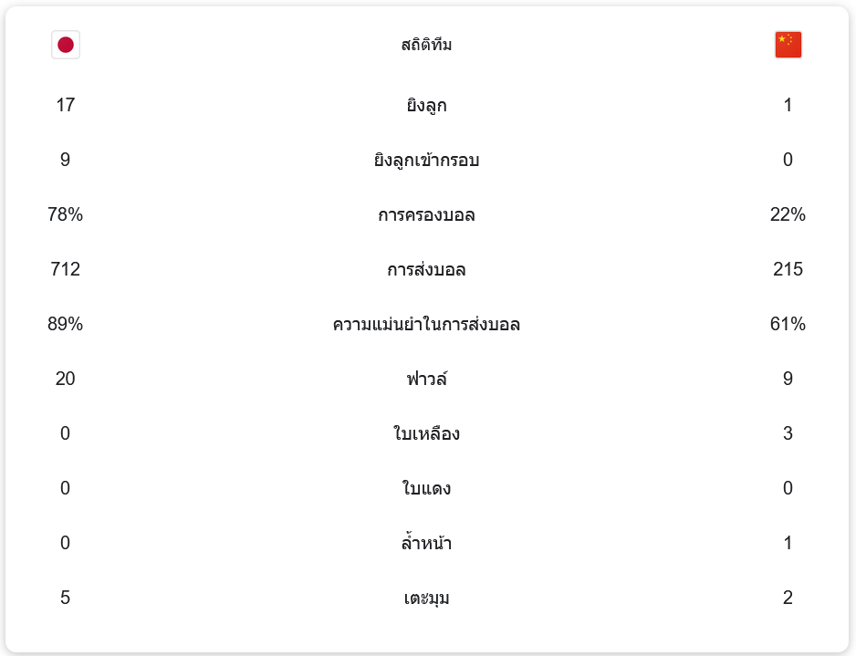The height and width of the screenshot is (656, 856).
Task: Click the การครองบอล label
Action: [426, 215]
